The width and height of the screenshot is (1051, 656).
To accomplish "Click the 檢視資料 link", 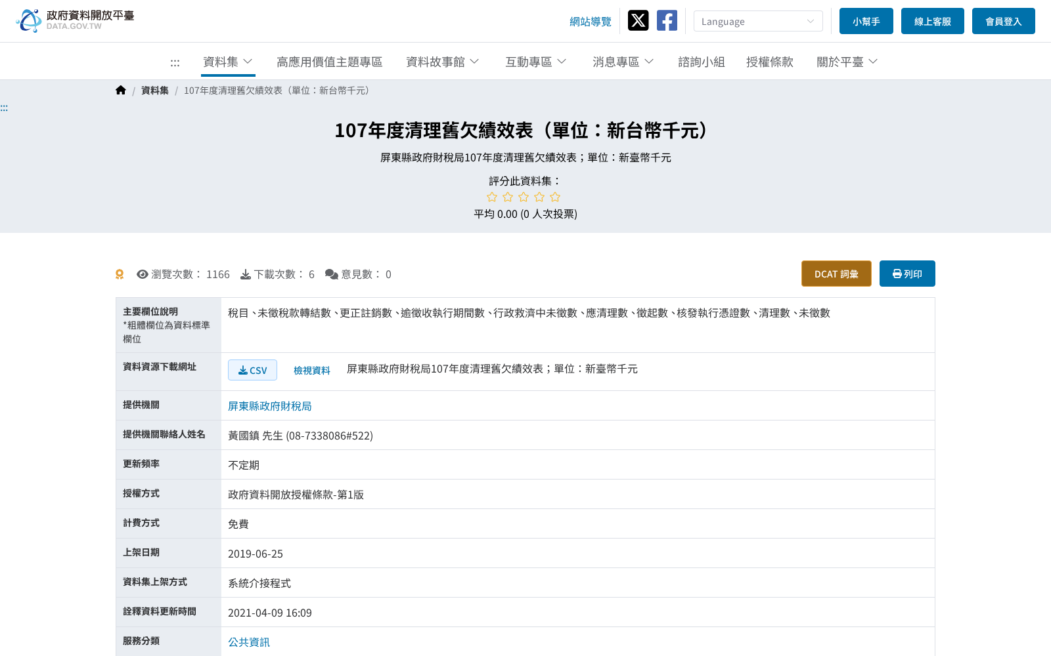I will click(x=312, y=371).
